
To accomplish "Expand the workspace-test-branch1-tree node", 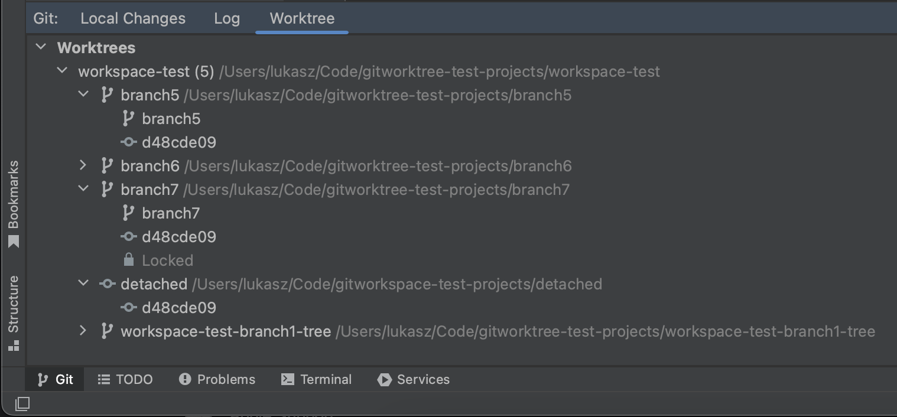I will point(83,331).
